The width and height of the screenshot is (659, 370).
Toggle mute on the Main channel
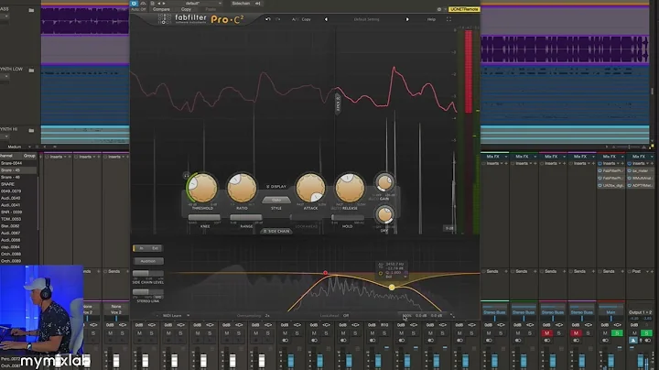(x=605, y=333)
